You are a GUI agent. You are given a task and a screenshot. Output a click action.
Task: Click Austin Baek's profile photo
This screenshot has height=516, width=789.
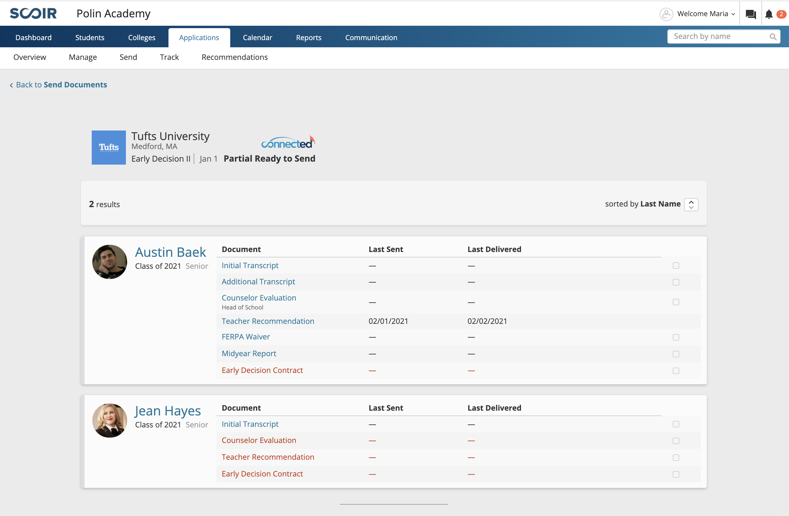pyautogui.click(x=109, y=262)
